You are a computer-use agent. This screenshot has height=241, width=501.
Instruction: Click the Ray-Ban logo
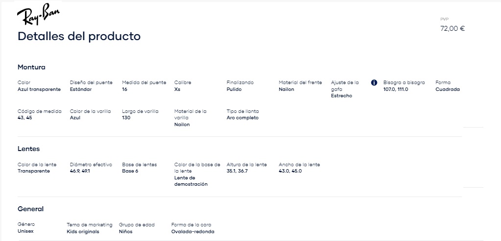[x=38, y=14]
